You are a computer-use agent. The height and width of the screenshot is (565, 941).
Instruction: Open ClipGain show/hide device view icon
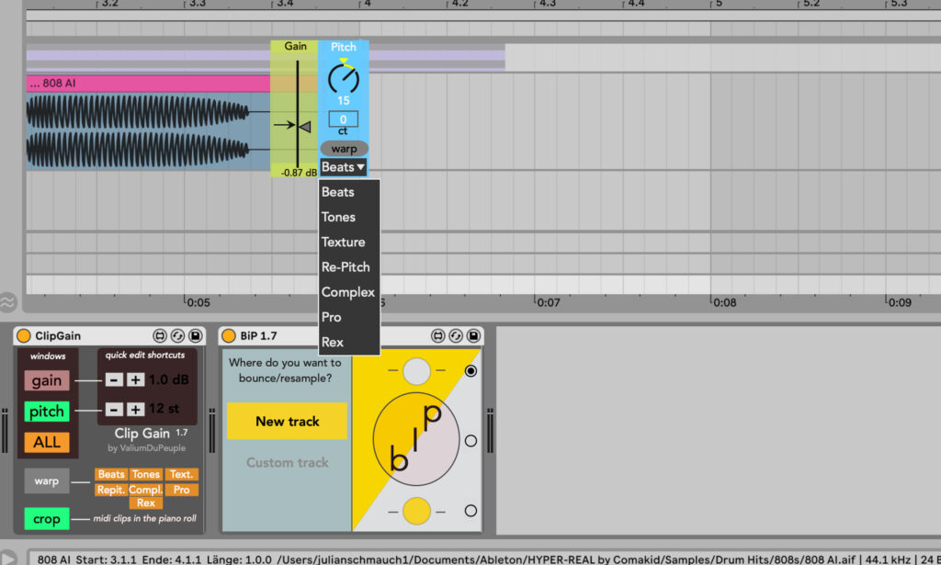(x=160, y=336)
